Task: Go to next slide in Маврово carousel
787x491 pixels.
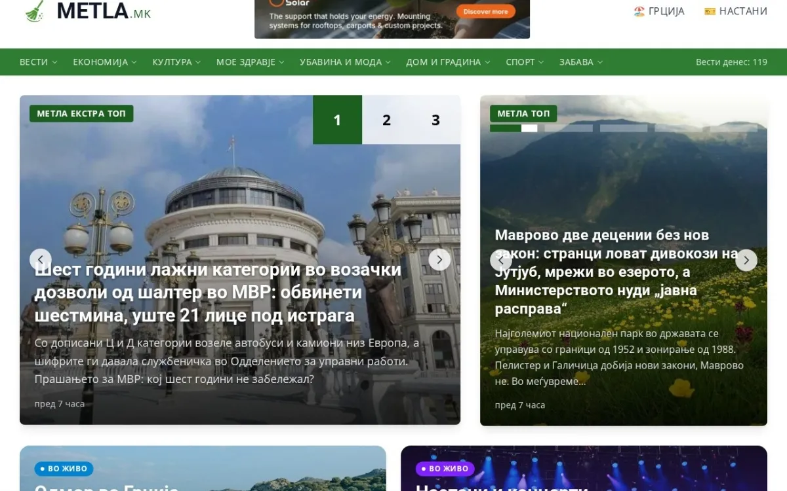Action: pos(746,260)
